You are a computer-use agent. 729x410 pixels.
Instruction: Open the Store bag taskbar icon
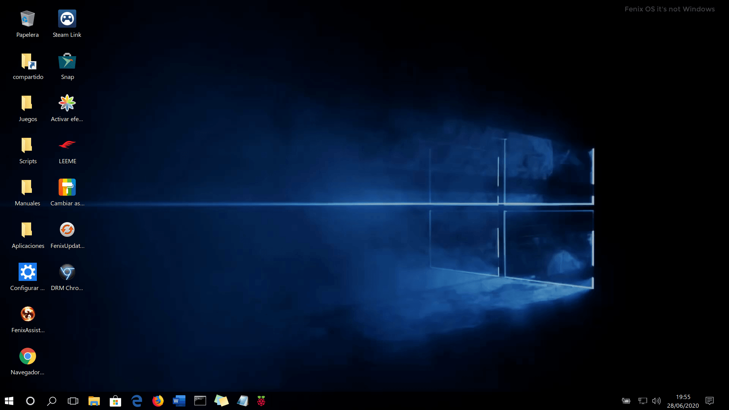pyautogui.click(x=115, y=401)
